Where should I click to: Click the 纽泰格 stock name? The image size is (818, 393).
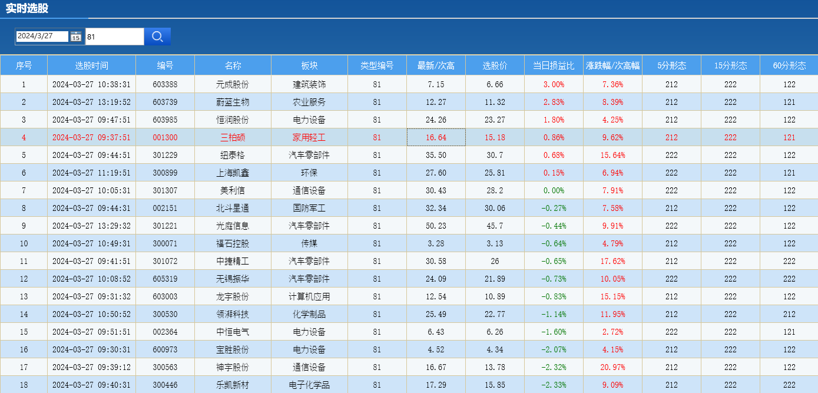coord(233,155)
